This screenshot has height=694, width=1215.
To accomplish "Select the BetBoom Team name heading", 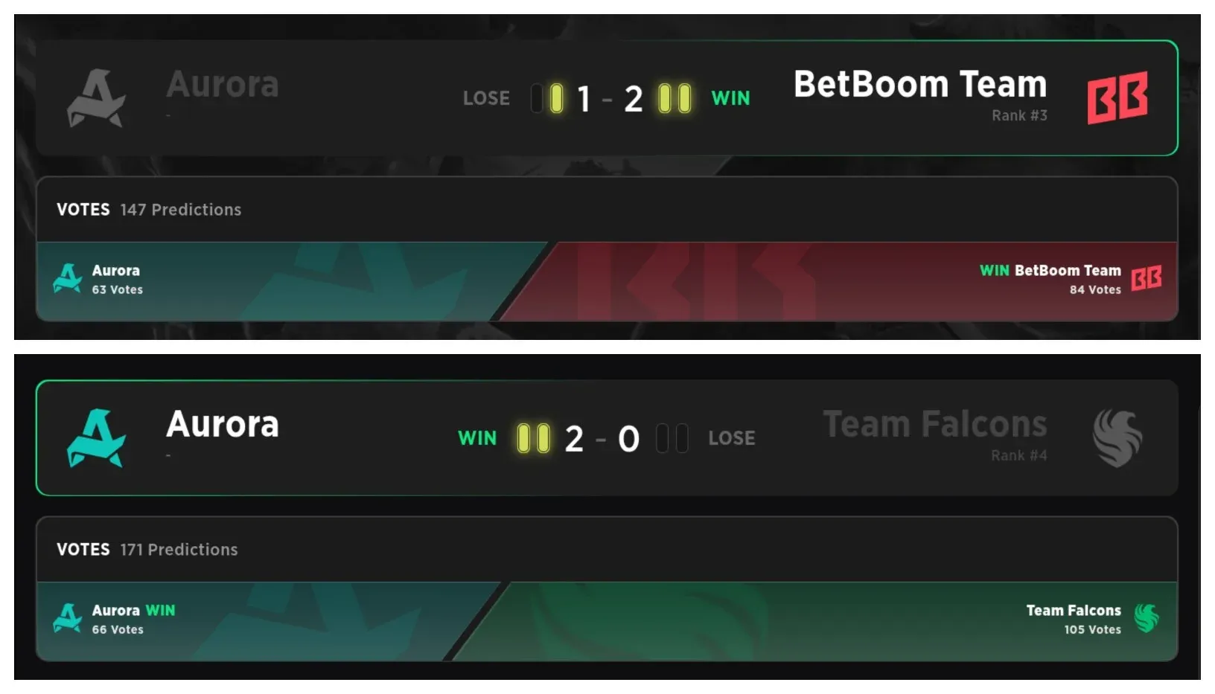I will click(920, 83).
